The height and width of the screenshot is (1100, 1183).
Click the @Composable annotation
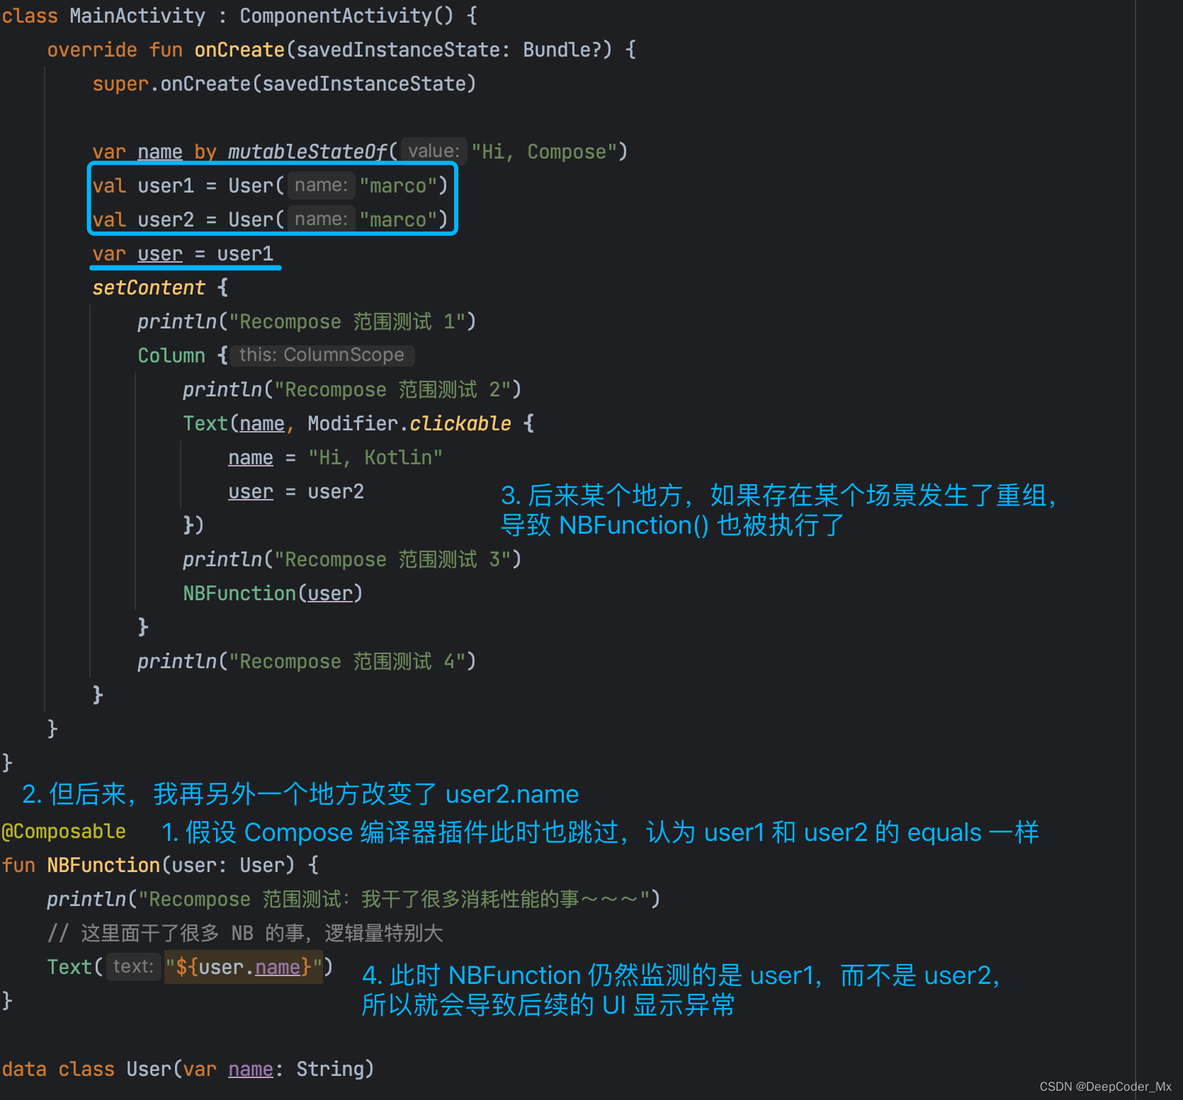[x=64, y=831]
